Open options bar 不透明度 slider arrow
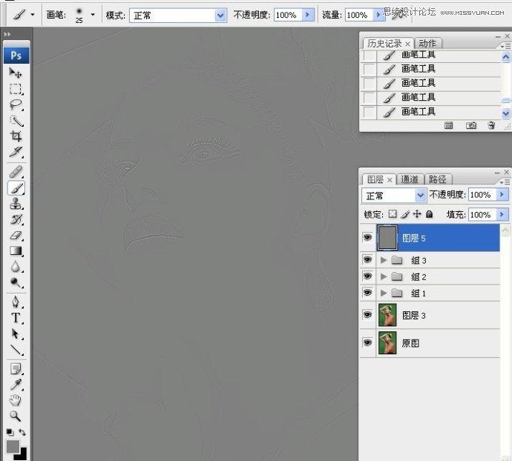Screen dimensions: 512x461 click(x=308, y=15)
